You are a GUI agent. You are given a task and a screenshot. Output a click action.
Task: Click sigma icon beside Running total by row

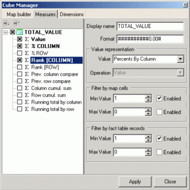tap(27, 109)
